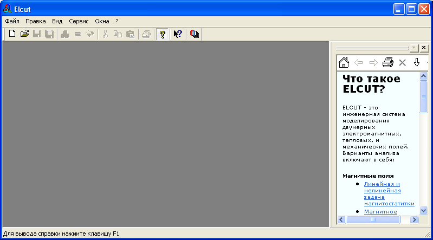Open the Вид menu

pos(57,21)
